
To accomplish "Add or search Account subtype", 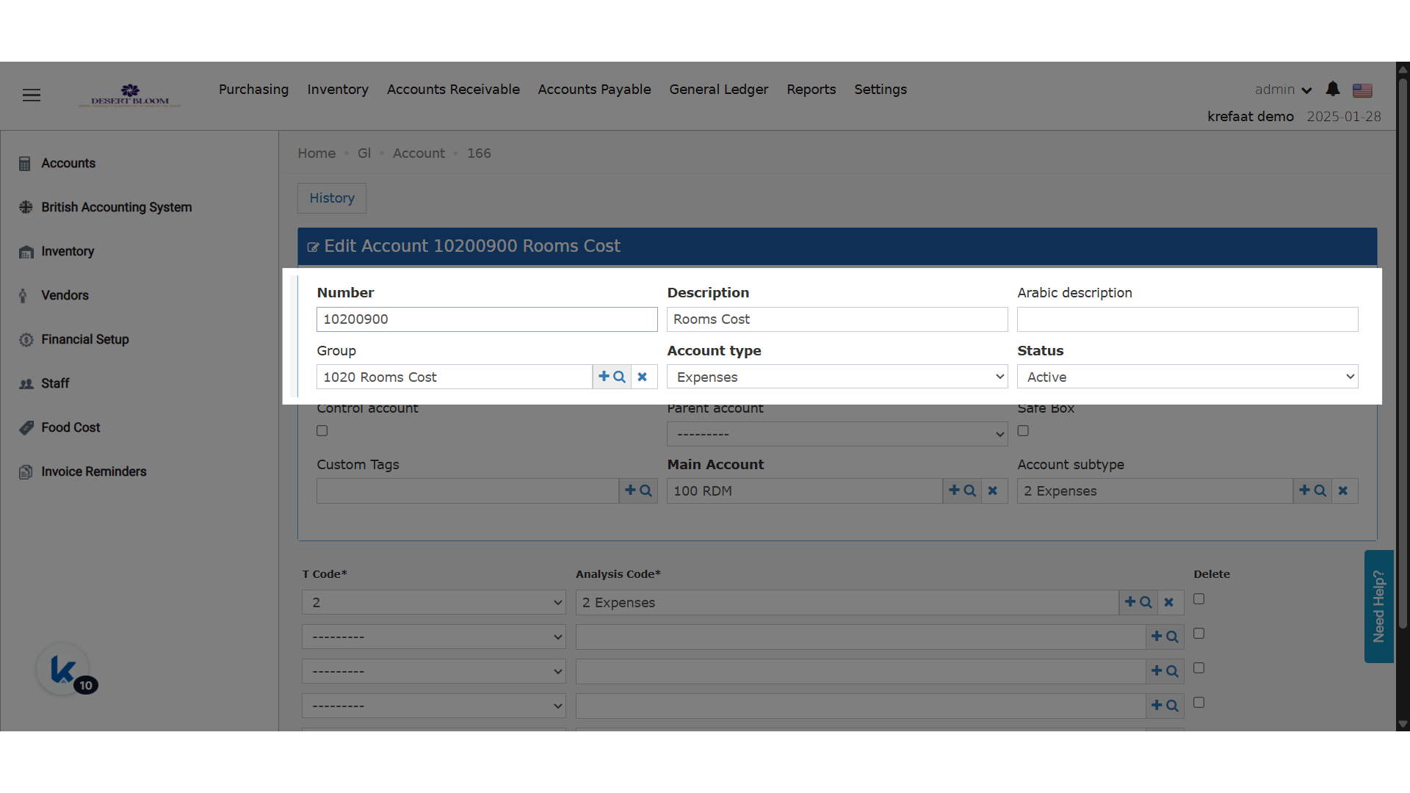I will click(1312, 490).
